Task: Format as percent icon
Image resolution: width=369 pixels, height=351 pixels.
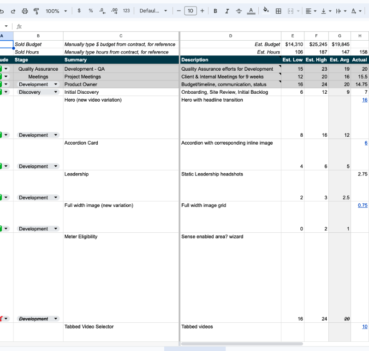Action: [x=90, y=11]
